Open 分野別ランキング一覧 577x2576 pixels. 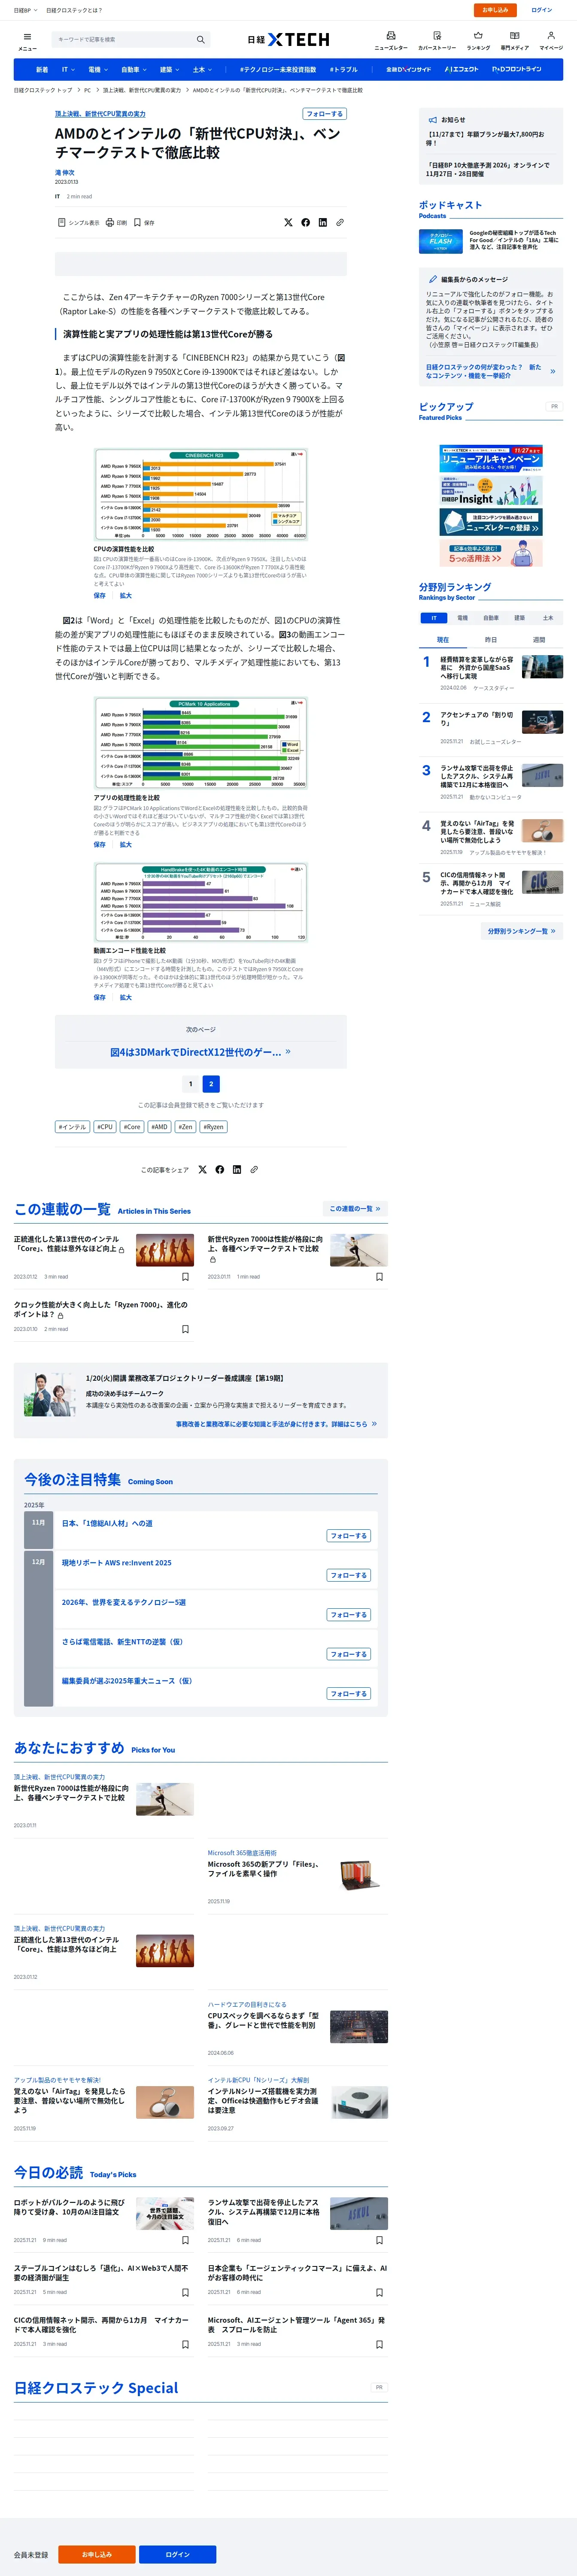(x=521, y=931)
